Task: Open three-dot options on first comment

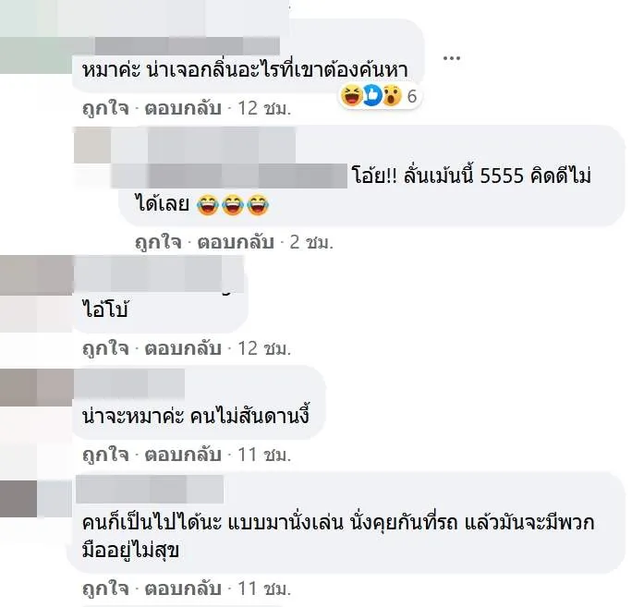Action: [452, 58]
